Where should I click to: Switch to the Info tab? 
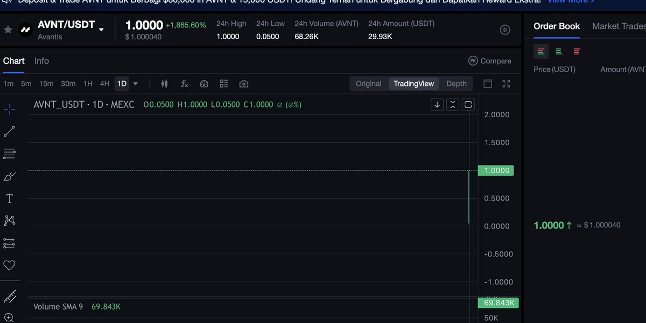click(x=41, y=61)
